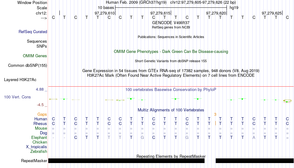Click the RefSeq Curated track label

click(x=32, y=32)
